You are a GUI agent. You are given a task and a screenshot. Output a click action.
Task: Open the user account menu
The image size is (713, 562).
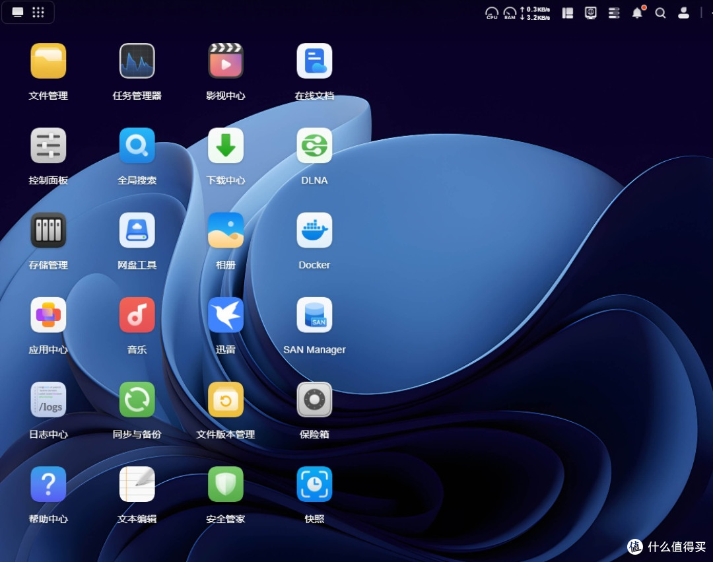683,13
